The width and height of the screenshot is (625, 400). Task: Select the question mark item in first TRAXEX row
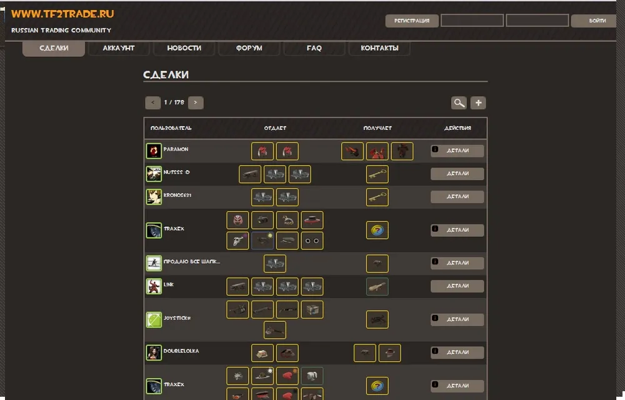pos(377,230)
